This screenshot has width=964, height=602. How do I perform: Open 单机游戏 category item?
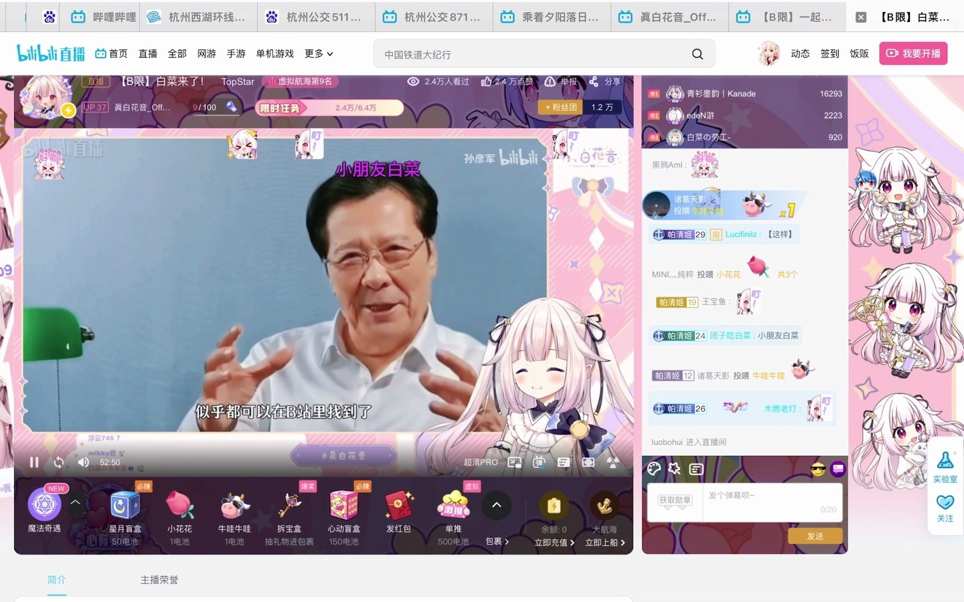click(275, 54)
